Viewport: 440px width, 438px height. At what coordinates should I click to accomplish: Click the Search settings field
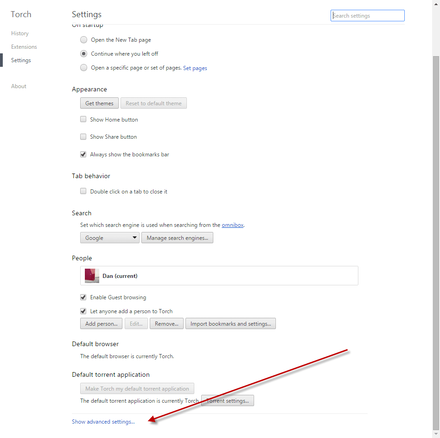[x=367, y=16]
